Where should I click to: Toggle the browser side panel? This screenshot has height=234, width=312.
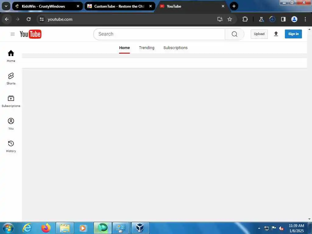(283, 19)
